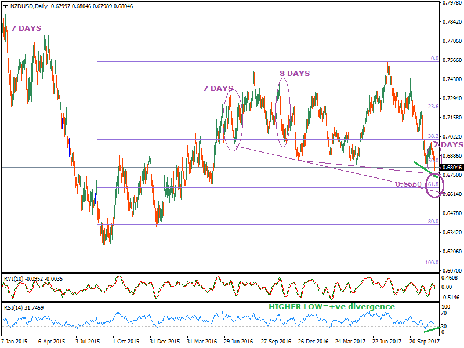This screenshot has height=348, width=464.
Task: Select the Fibonacci 38.2 level label
Action: pyautogui.click(x=433, y=136)
